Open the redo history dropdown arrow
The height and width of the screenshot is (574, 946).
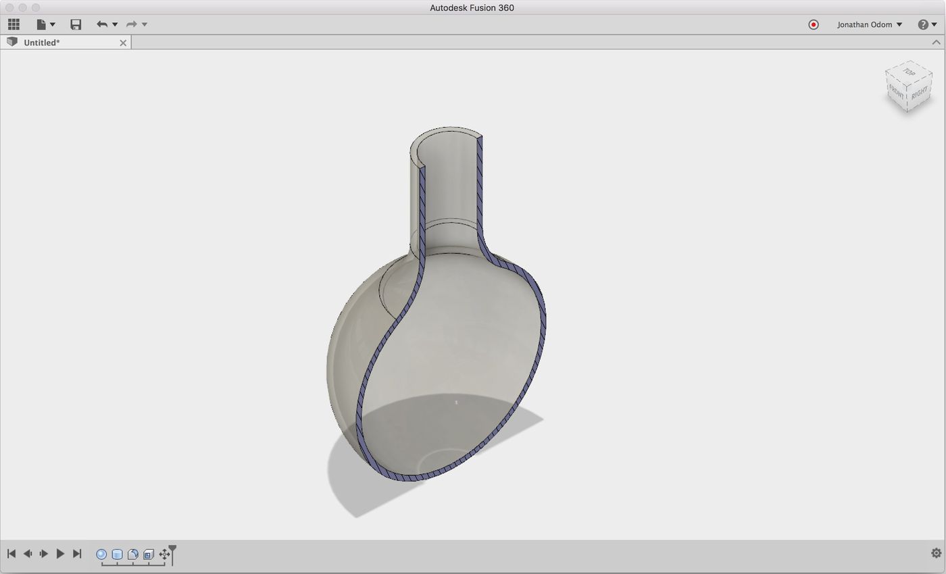(x=145, y=25)
